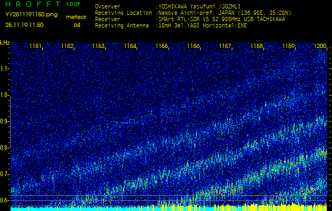Click the 1155 time marker
Viewport: 332px width, 211px height.
162,46
